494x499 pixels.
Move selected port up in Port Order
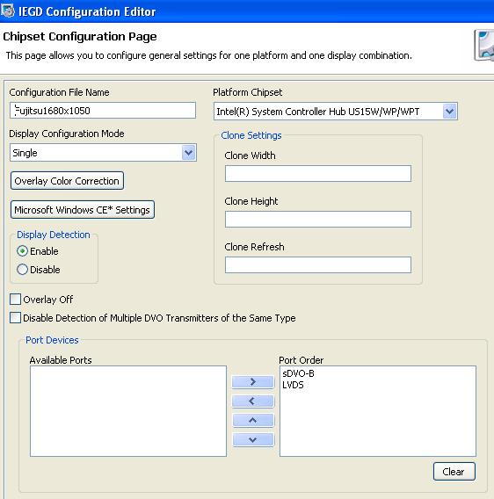coord(253,421)
